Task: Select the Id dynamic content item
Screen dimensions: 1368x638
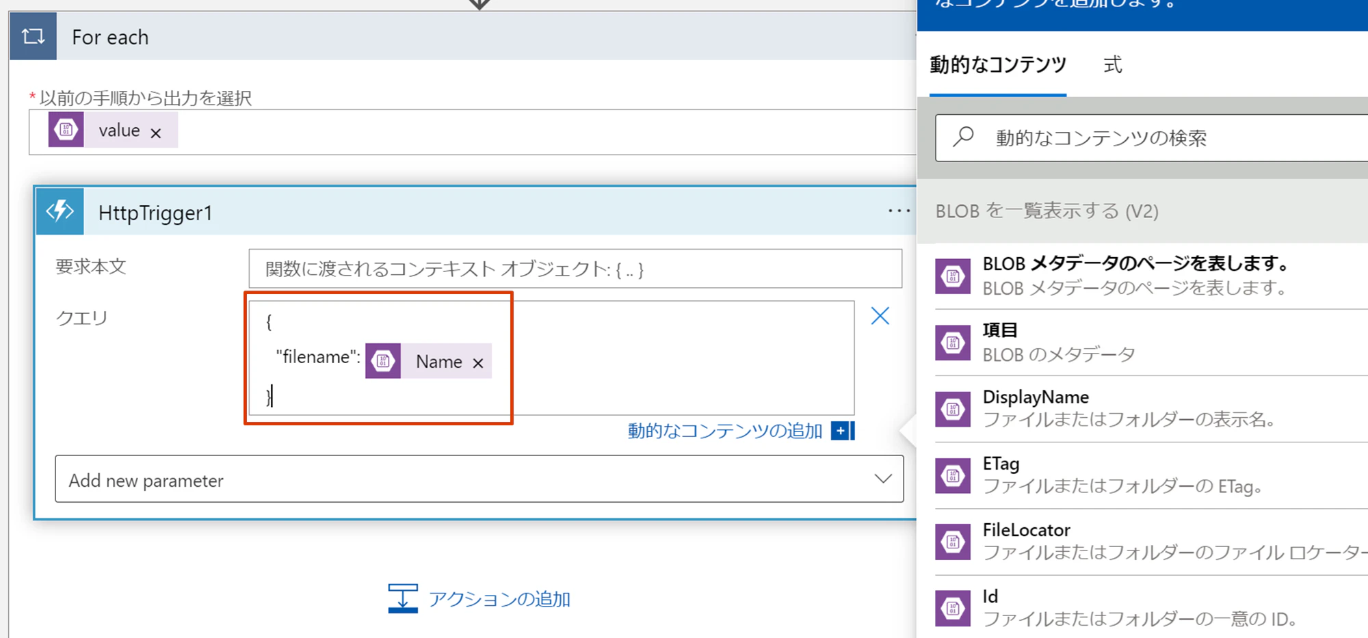Action: [1152, 607]
